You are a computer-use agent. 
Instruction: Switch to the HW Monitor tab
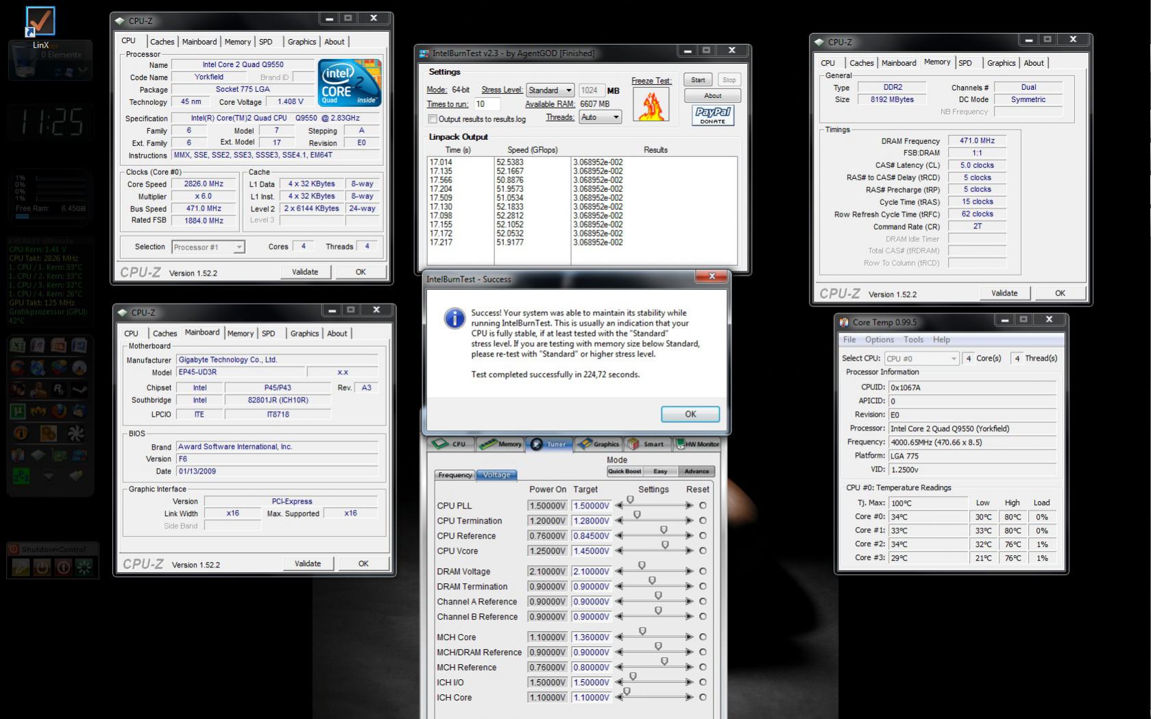[697, 444]
